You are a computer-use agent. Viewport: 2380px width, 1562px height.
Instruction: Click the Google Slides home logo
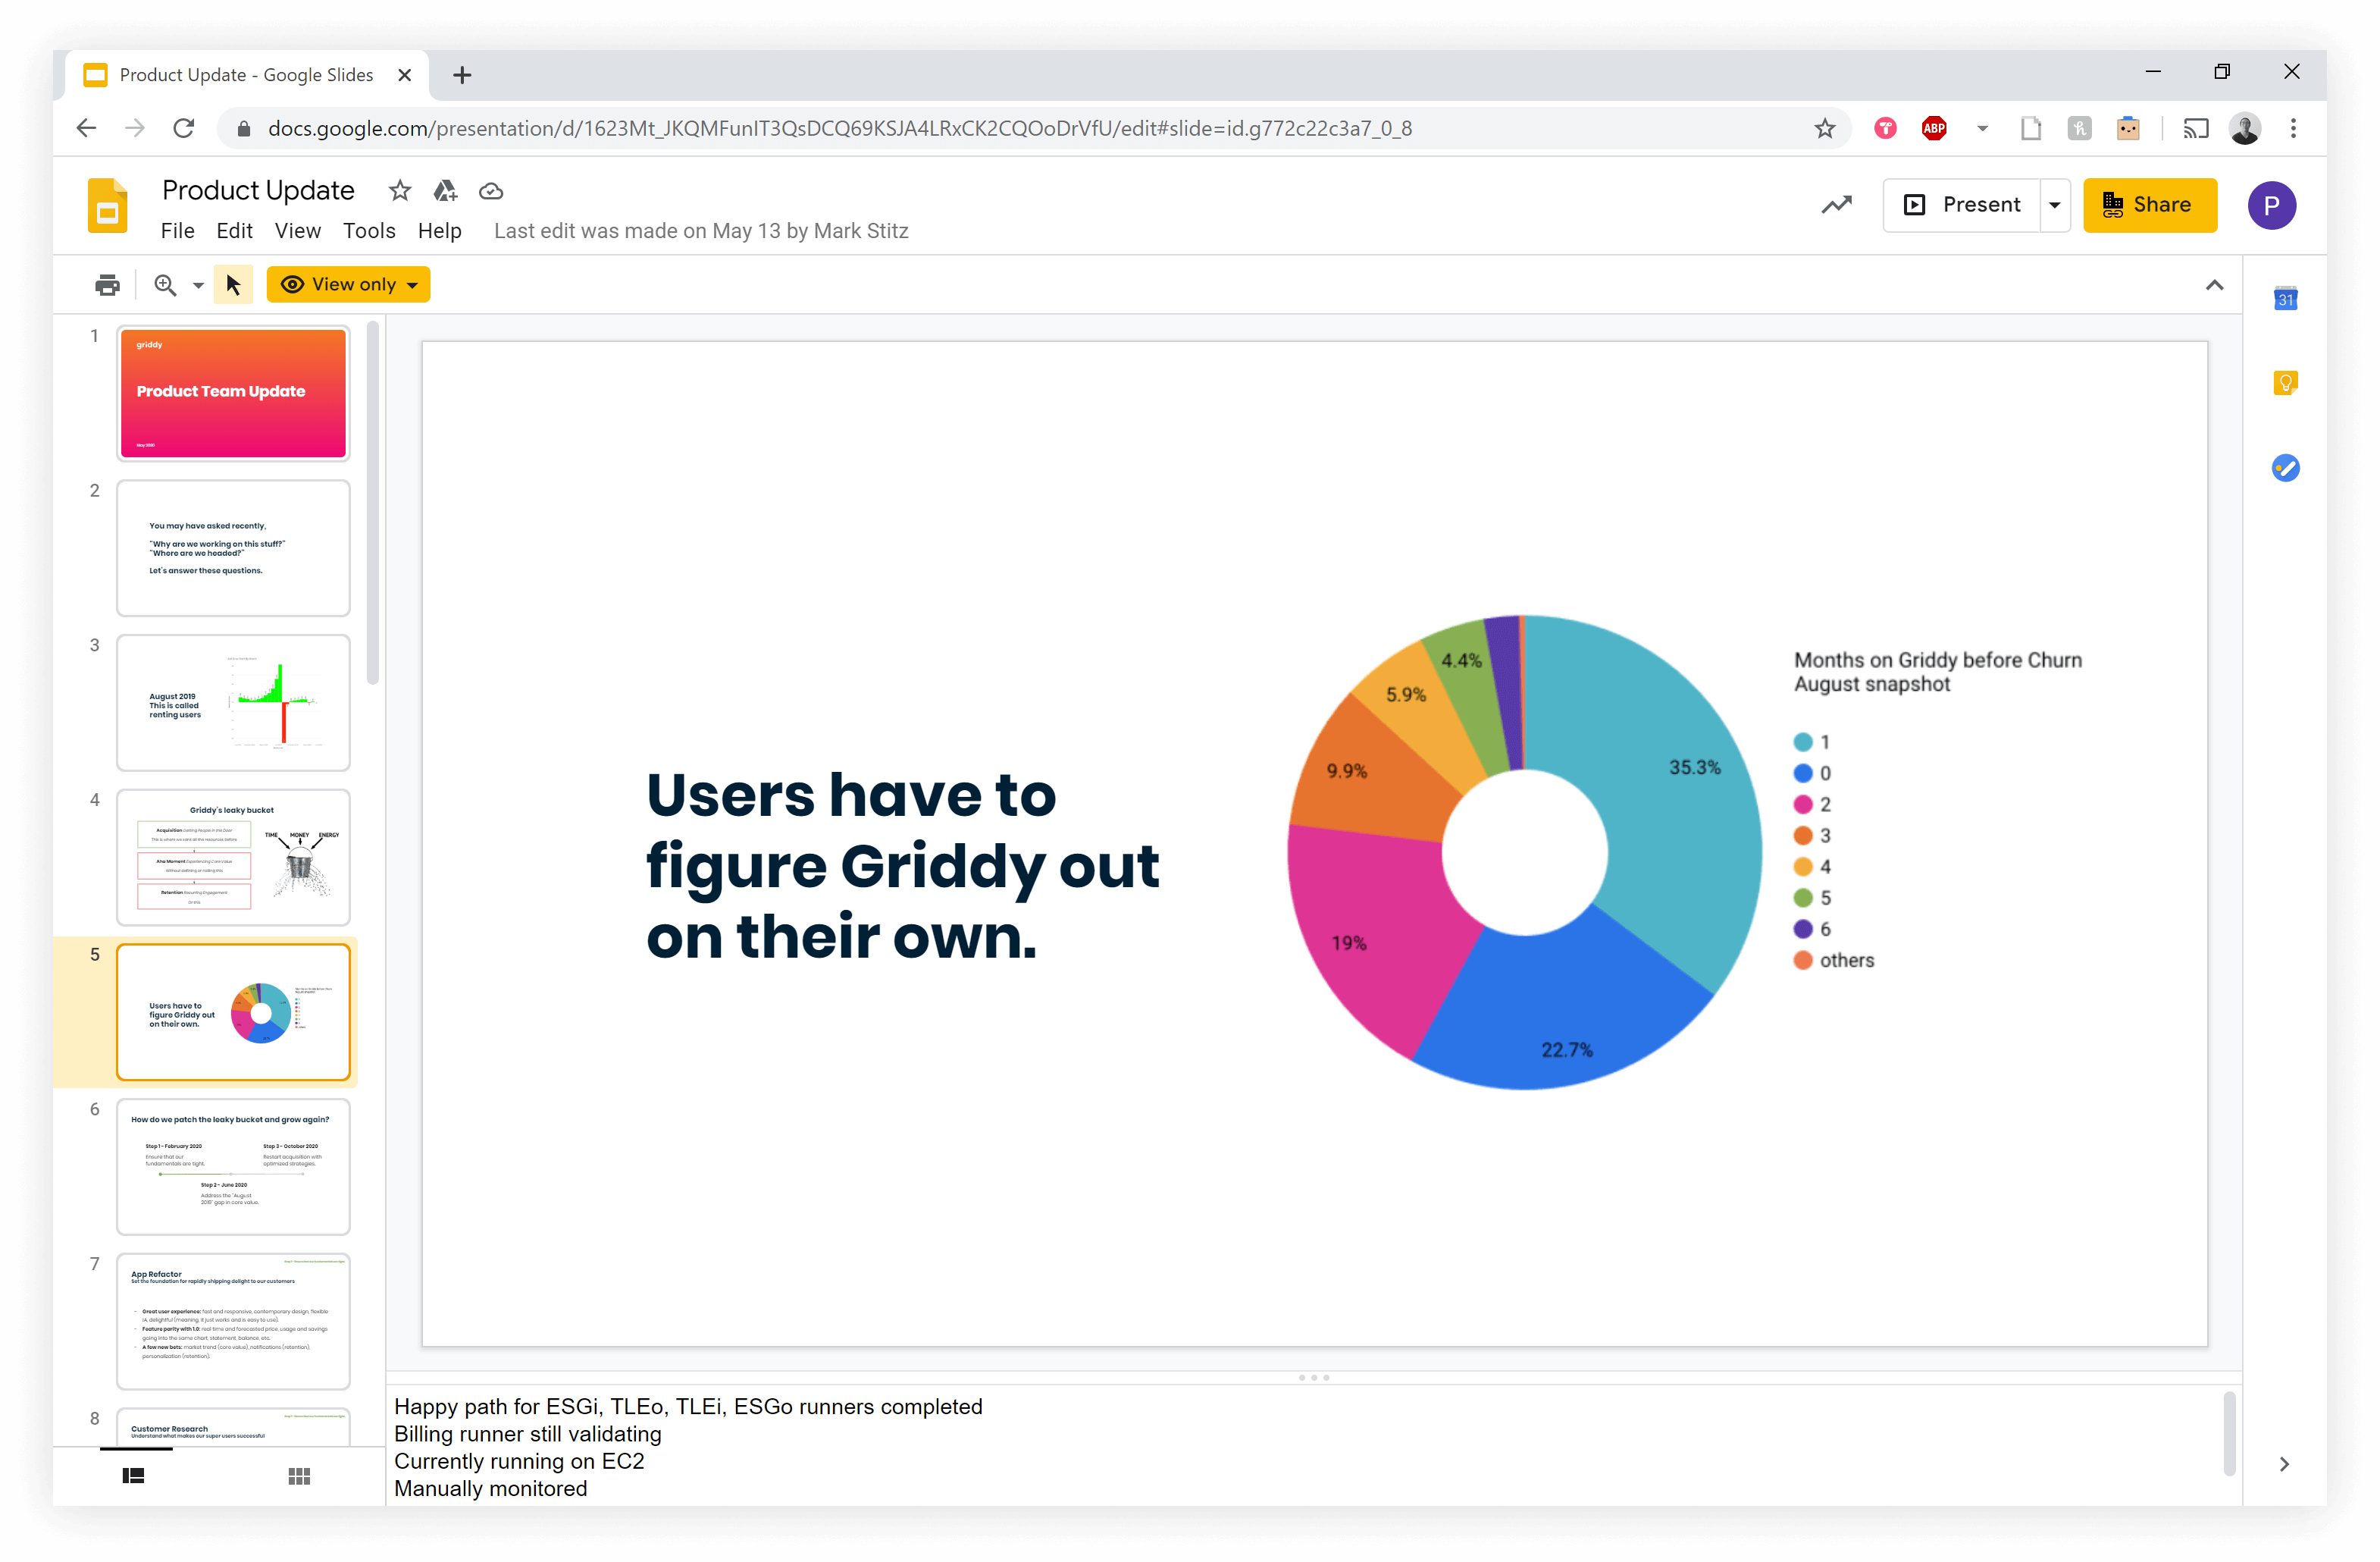(x=107, y=206)
